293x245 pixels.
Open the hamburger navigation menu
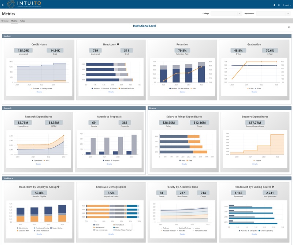point(3,5)
